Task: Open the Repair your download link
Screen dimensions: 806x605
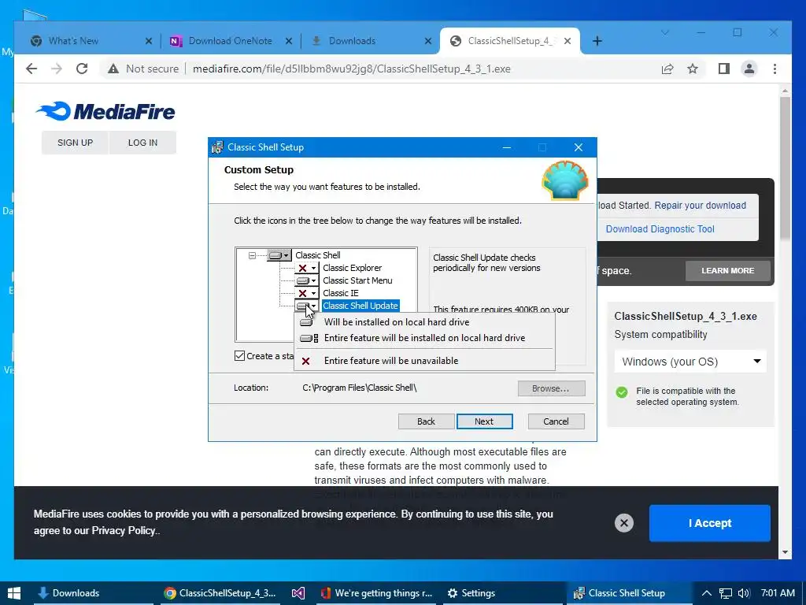Action: coord(700,206)
